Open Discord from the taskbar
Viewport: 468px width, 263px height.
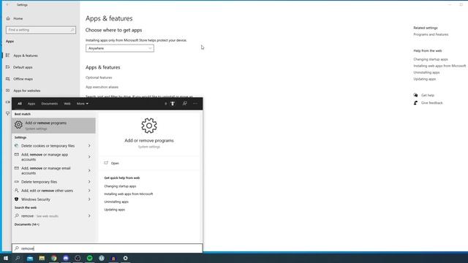click(x=66, y=258)
